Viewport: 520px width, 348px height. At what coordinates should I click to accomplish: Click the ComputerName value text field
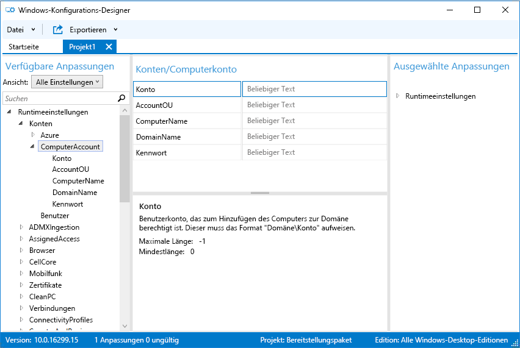pos(314,121)
